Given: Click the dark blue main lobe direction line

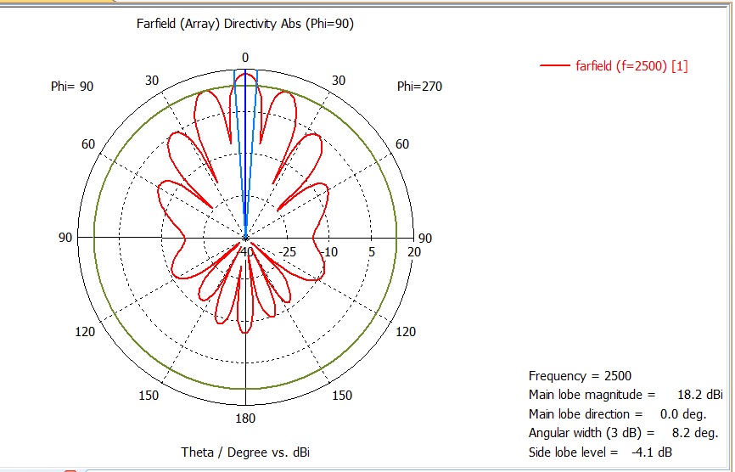Looking at the screenshot, I should pos(245,155).
